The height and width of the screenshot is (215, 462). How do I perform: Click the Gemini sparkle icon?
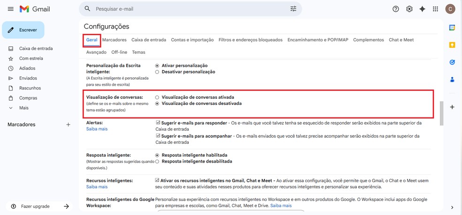coord(423,9)
